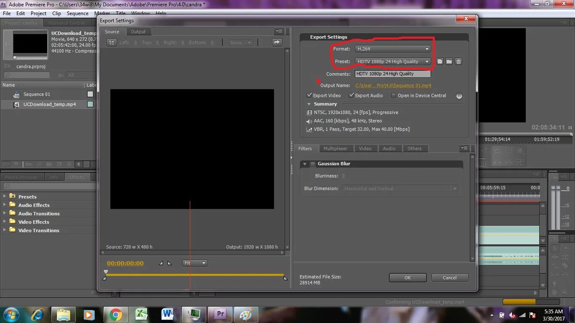Open the system monitor app in taskbar
This screenshot has width=575, height=323.
tap(194, 315)
